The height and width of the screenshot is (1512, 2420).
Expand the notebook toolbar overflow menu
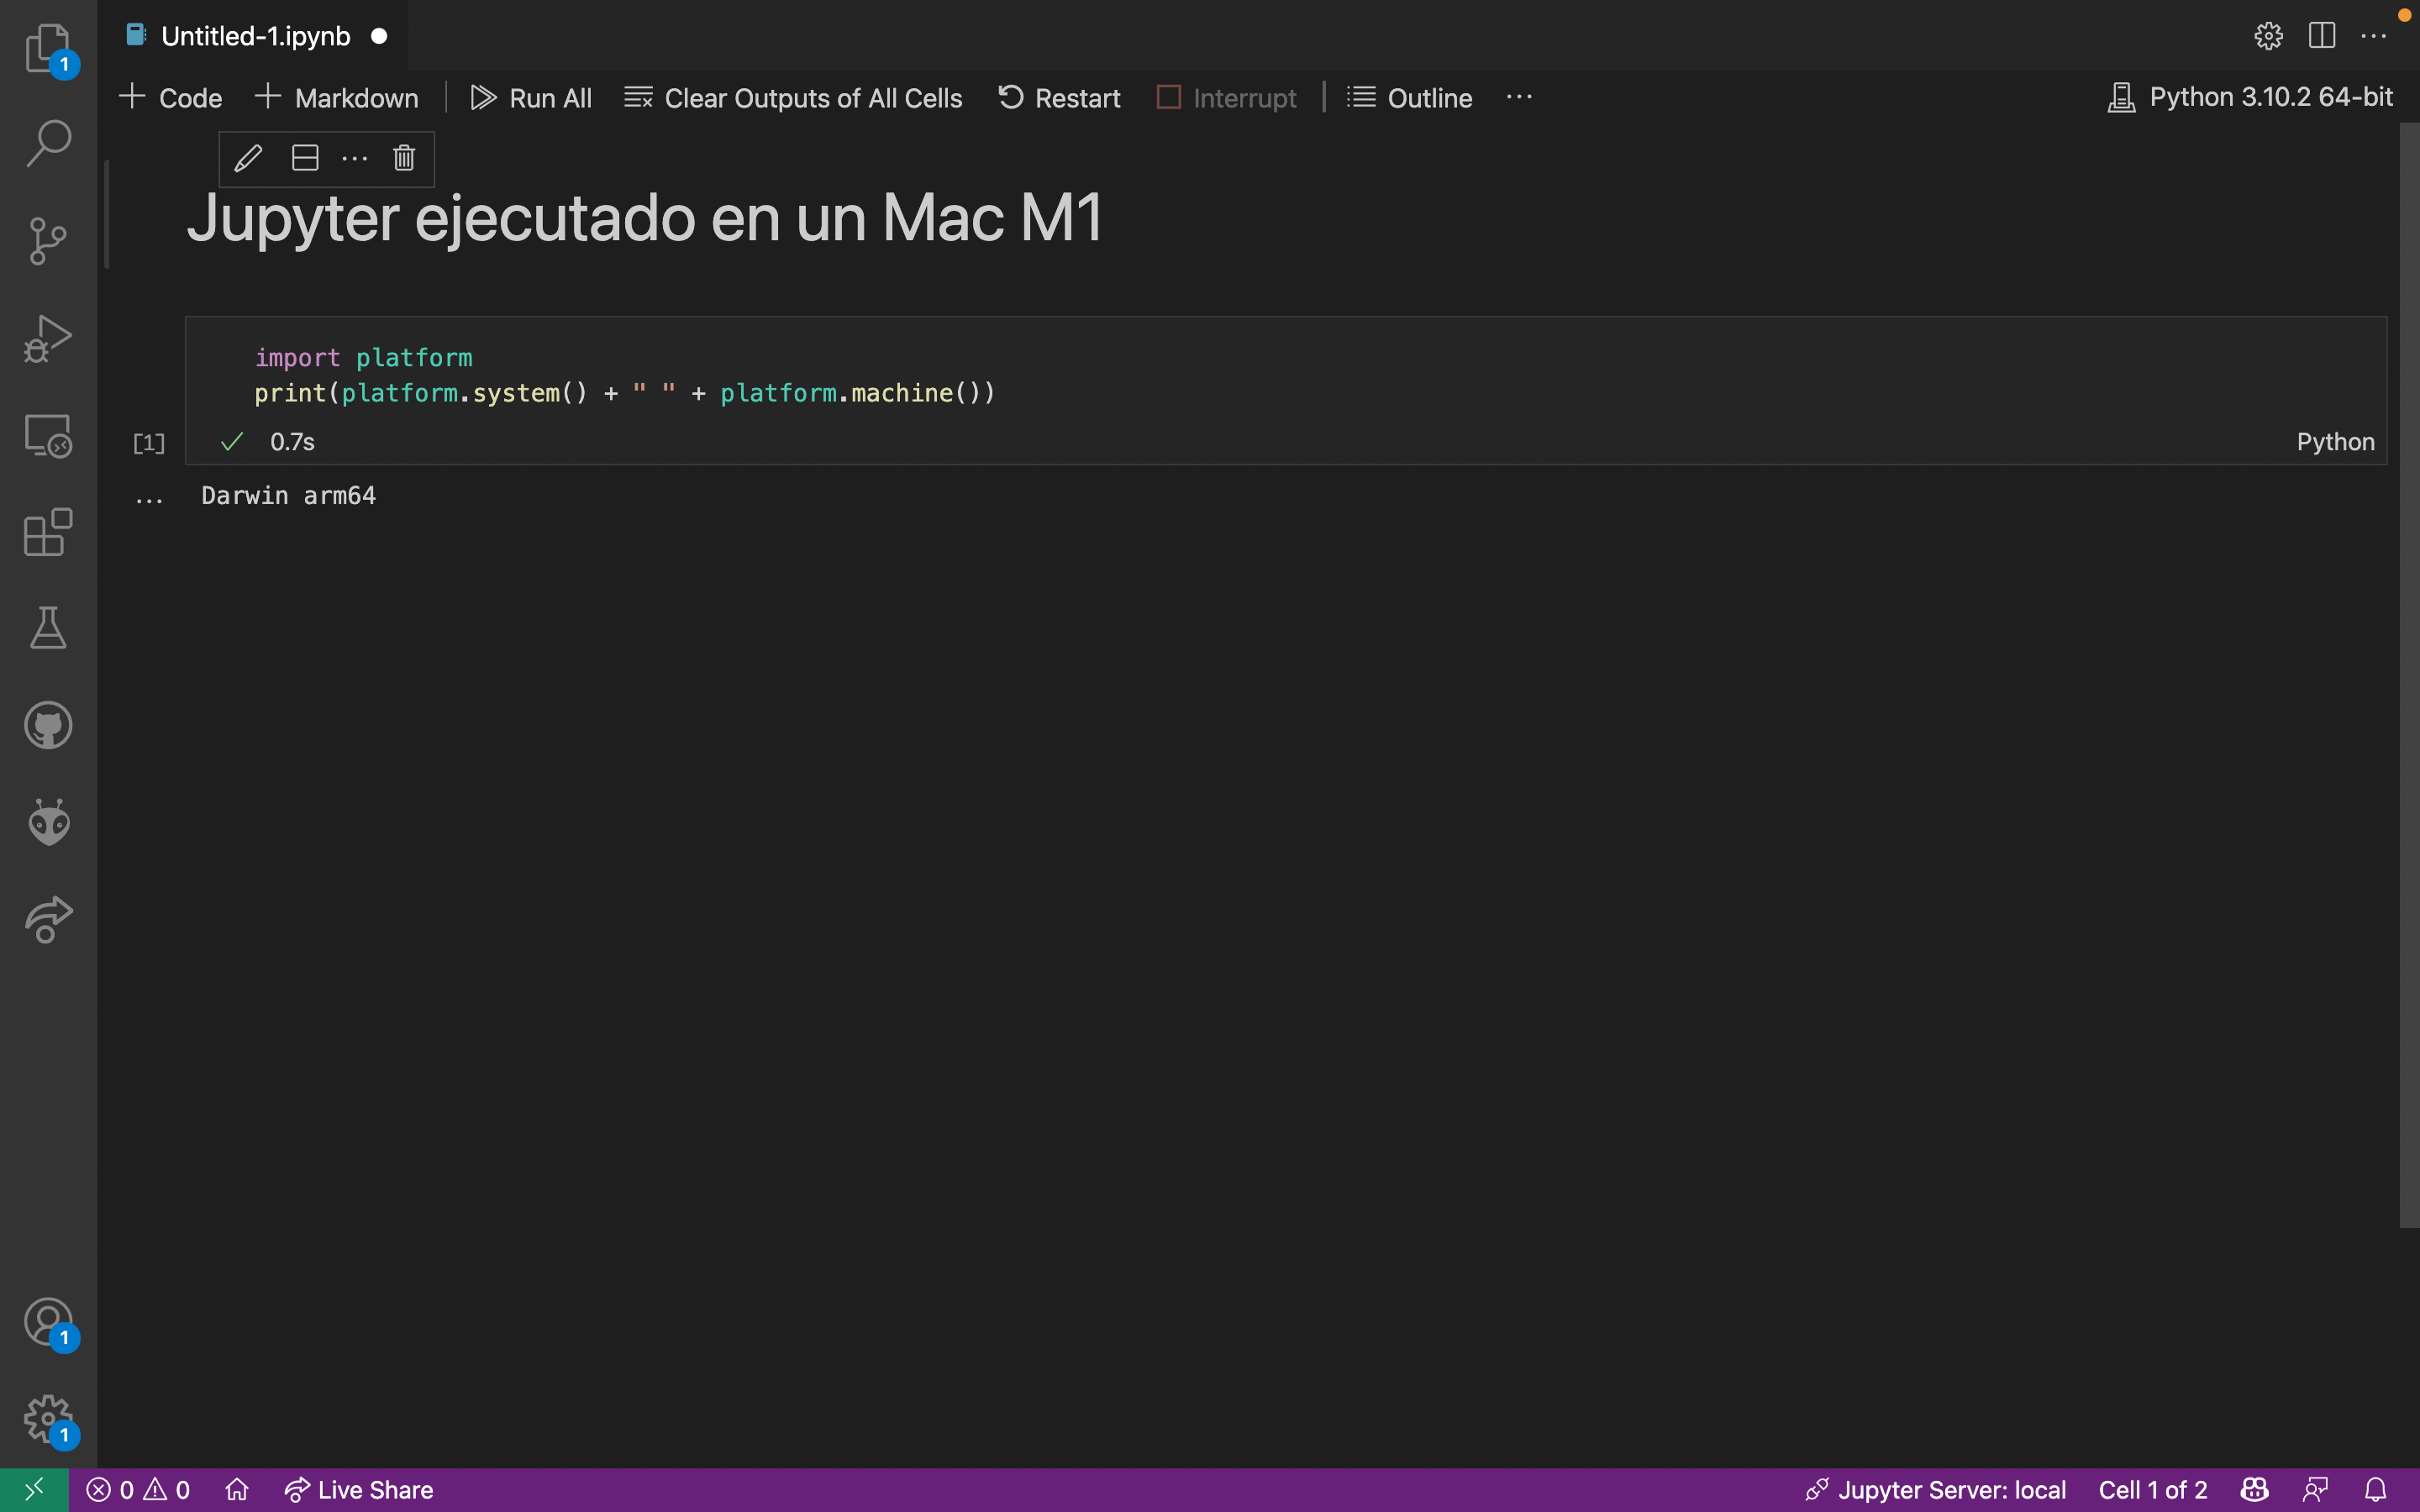tap(1518, 97)
